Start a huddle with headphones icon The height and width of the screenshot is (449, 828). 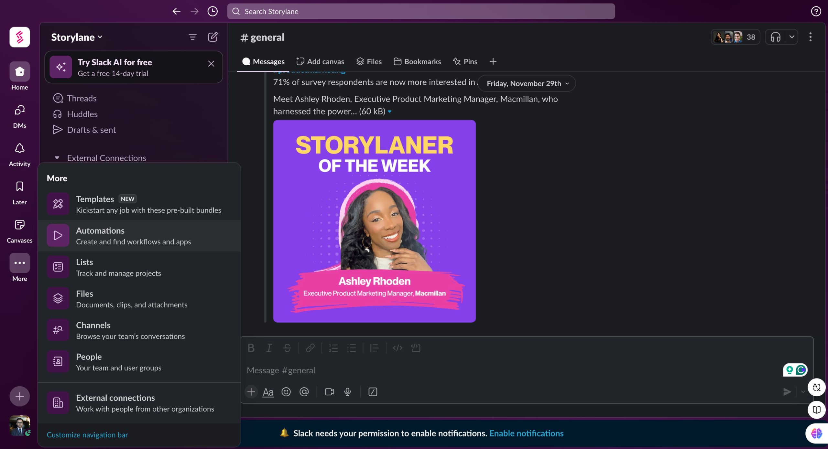point(776,37)
